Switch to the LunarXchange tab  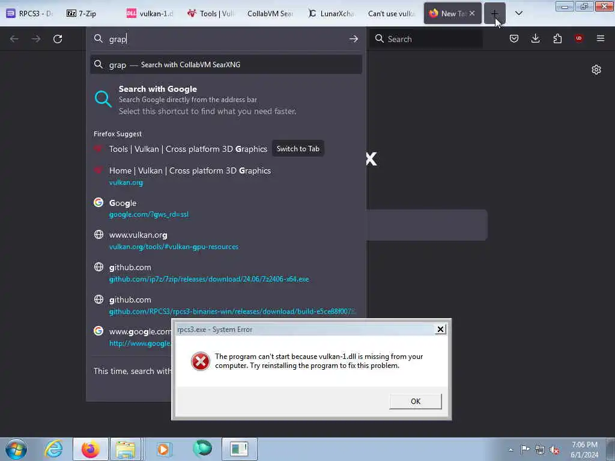click(x=332, y=13)
